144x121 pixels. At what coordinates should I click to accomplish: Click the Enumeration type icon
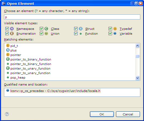(12, 34)
